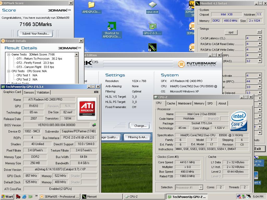Select GT2 - Firefly Forest result row
Image resolution: width=267 pixels, height=200 pixels.
[x=35, y=63]
